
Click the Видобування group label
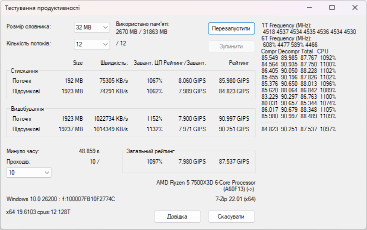[27, 109]
